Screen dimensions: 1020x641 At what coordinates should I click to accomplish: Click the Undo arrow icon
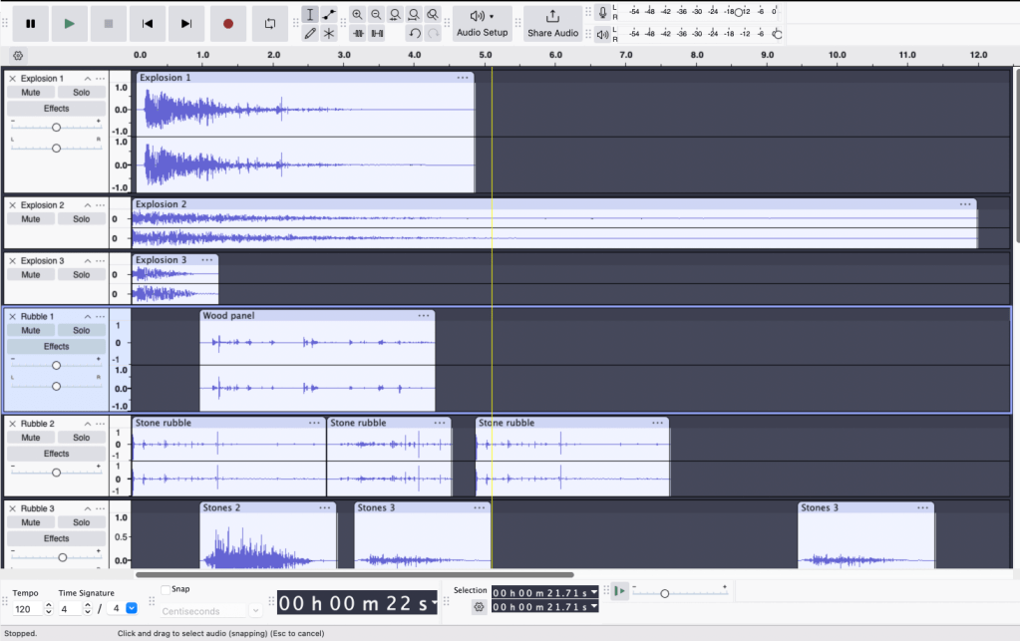(x=415, y=33)
